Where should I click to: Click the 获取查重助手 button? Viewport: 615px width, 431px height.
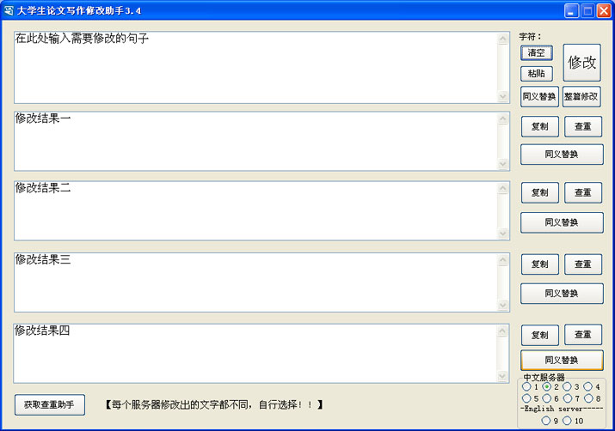coord(49,404)
